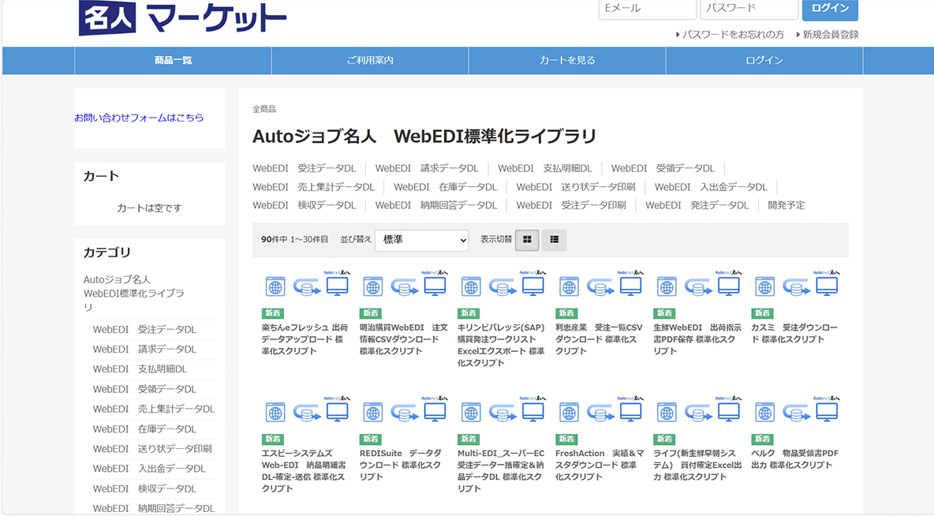Viewport: 934px width, 516px height.
Task: Filter by WebEDI 支払明細DL top link
Action: pyautogui.click(x=545, y=169)
